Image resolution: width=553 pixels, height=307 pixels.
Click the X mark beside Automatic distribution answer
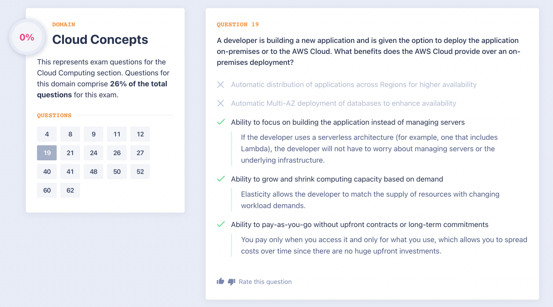pyautogui.click(x=220, y=85)
